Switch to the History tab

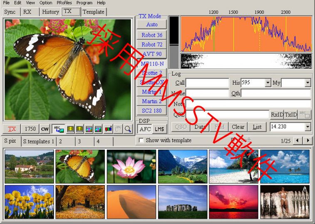click(50, 12)
